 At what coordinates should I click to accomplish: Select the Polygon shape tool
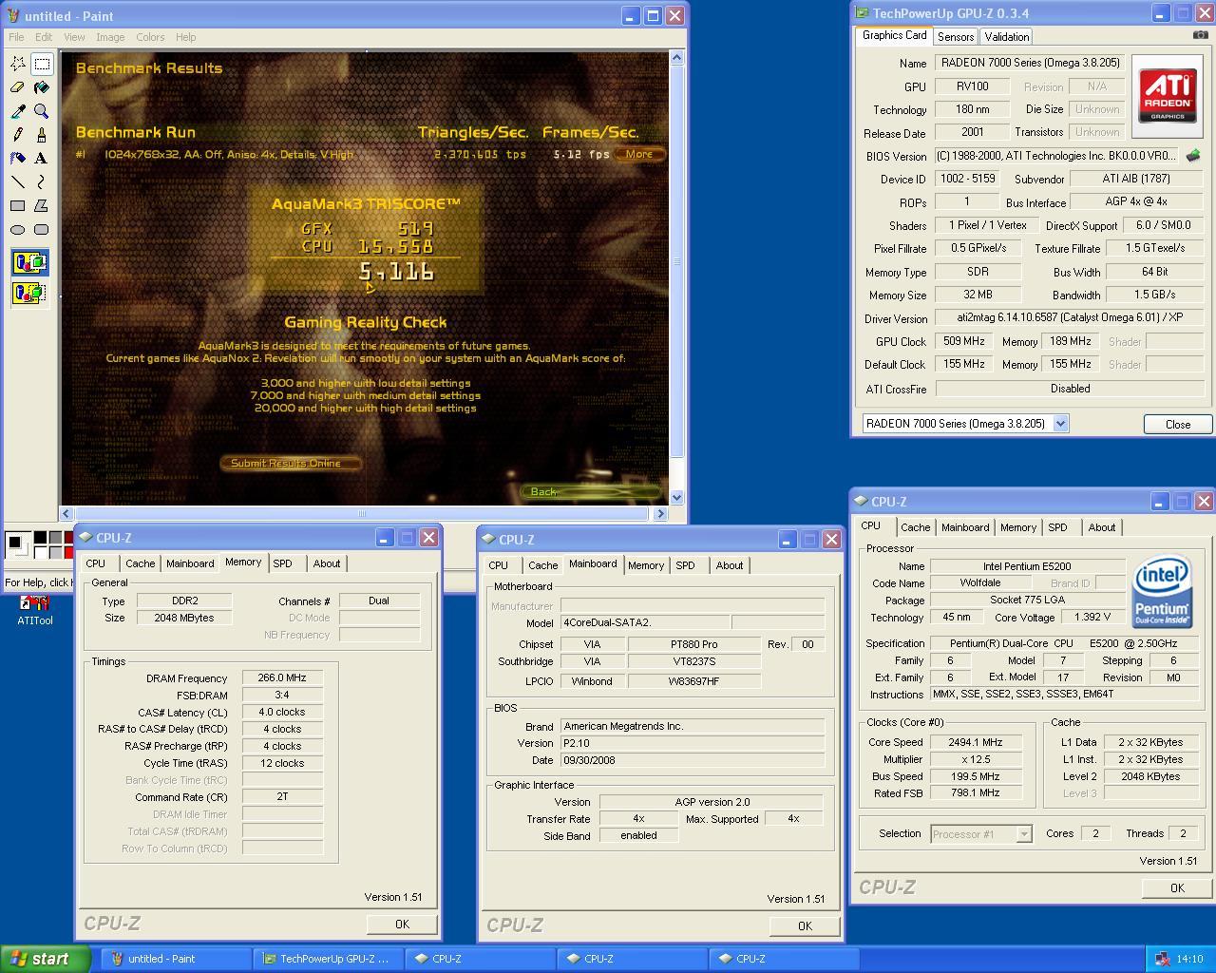tap(42, 205)
